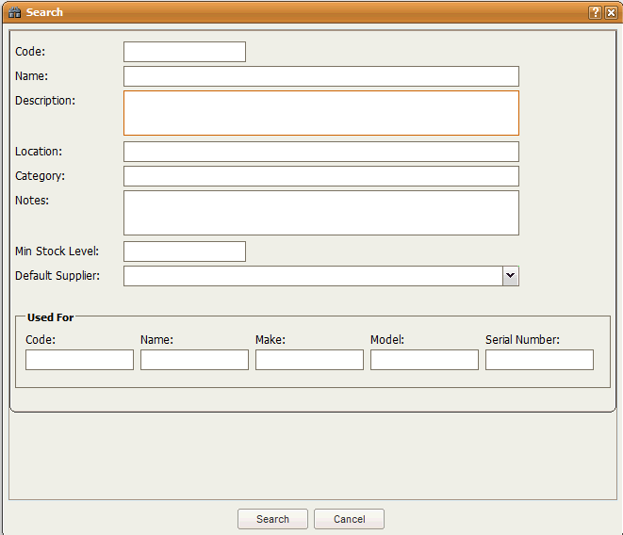Viewport: 623px width, 535px height.
Task: Expand the Default Supplier dropdown arrow
Action: (x=510, y=275)
